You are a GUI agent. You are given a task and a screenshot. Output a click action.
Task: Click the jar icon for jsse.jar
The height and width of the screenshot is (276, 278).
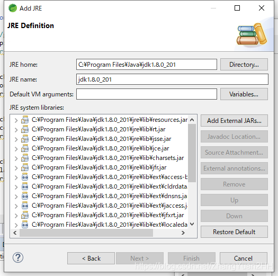click(25, 139)
